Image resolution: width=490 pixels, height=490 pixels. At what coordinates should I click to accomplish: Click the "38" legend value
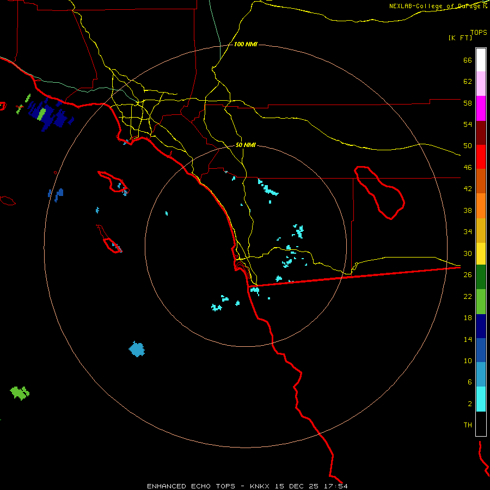pyautogui.click(x=468, y=210)
